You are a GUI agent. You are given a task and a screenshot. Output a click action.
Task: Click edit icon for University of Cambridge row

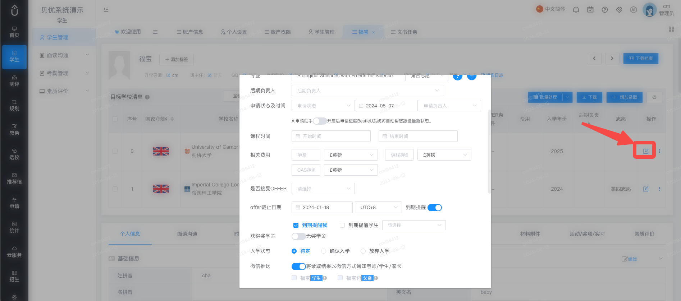tap(646, 151)
